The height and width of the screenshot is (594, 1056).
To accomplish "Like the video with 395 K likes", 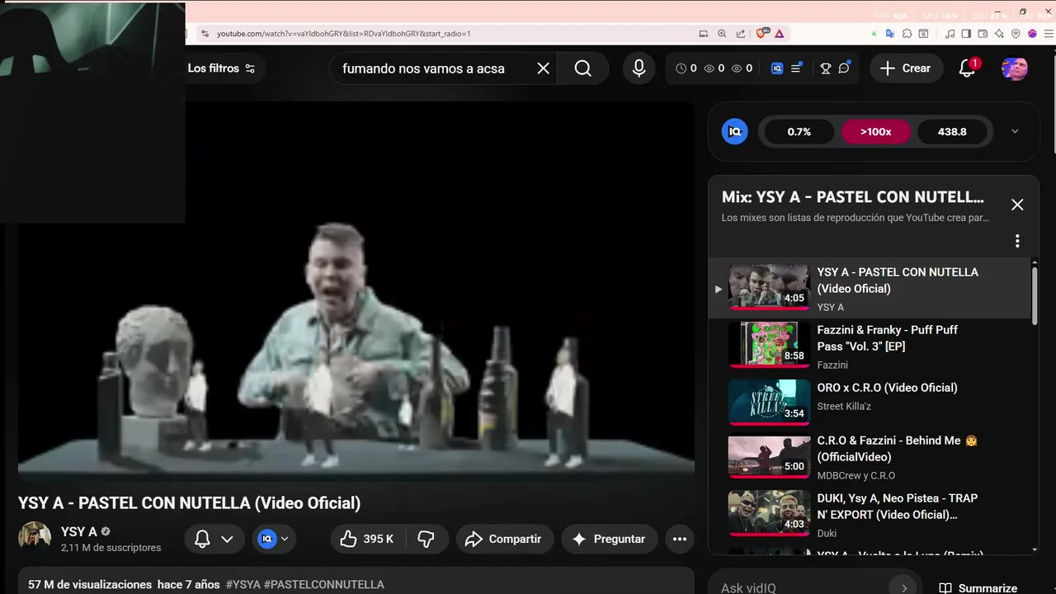I will [x=366, y=539].
